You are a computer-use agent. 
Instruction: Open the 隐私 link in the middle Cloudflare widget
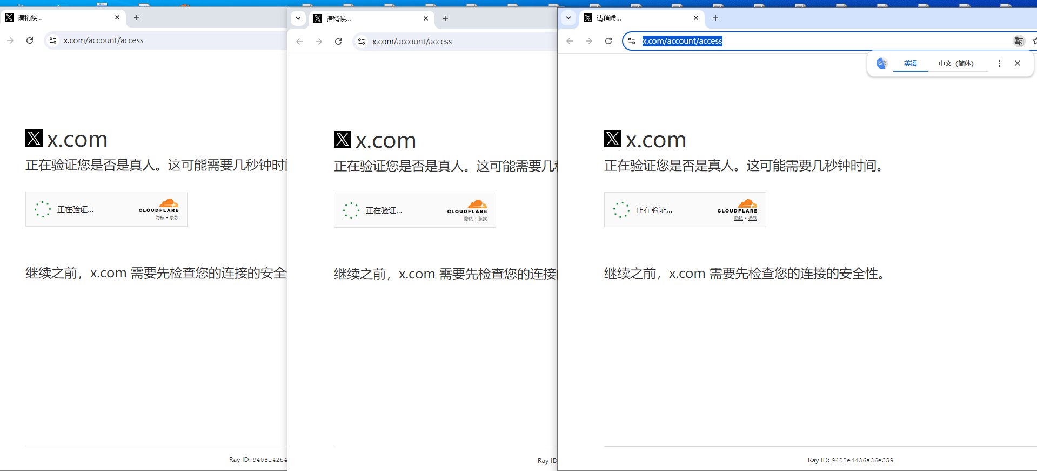click(x=469, y=219)
